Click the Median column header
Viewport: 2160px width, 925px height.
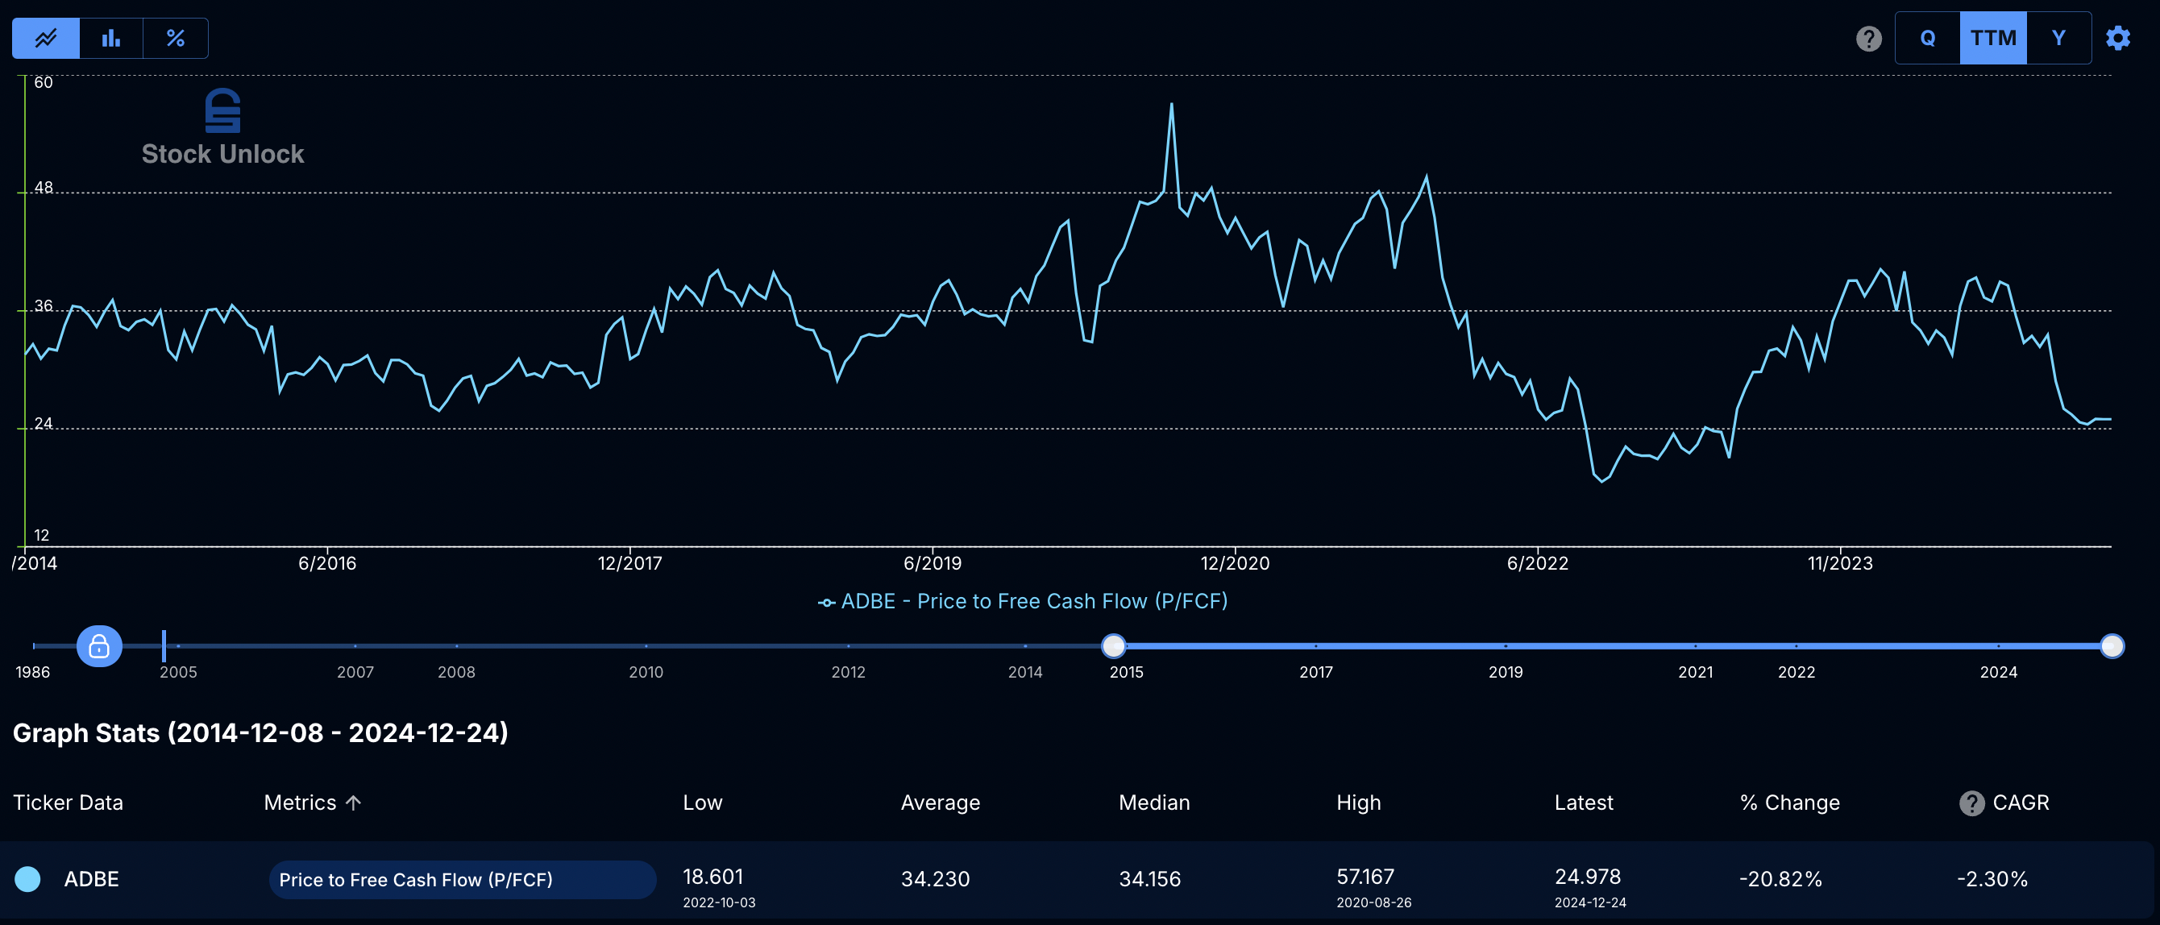[1154, 803]
